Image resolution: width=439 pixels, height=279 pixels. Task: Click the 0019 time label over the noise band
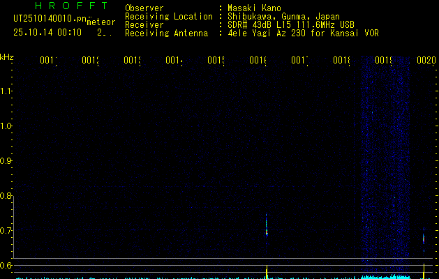pos(383,60)
